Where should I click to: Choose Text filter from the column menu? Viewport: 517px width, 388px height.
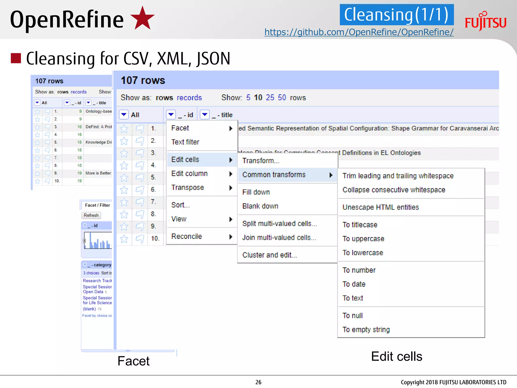pos(202,142)
